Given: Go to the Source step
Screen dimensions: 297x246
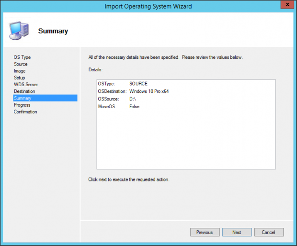Looking at the screenshot, I should pyautogui.click(x=21, y=64).
